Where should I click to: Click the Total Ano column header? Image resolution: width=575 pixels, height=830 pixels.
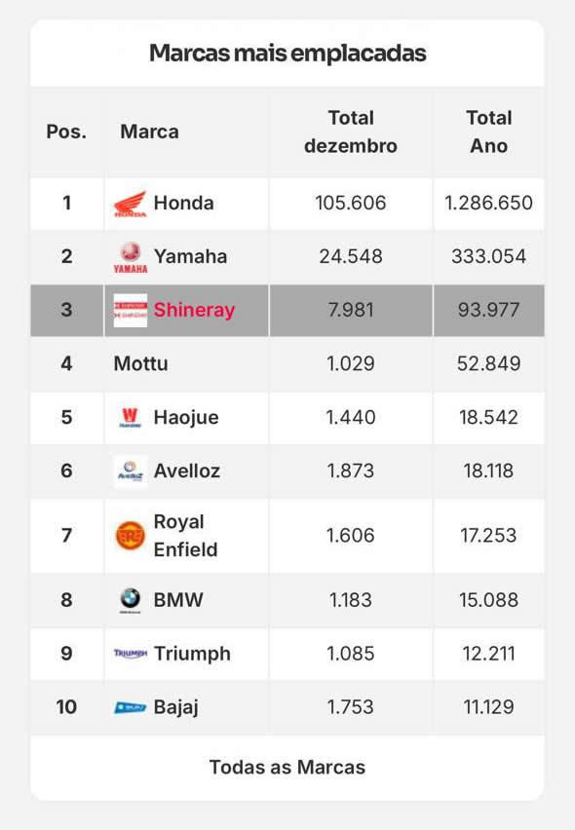pyautogui.click(x=488, y=132)
